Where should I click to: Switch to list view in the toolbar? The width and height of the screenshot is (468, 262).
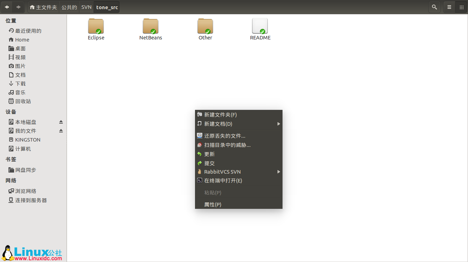coord(449,7)
